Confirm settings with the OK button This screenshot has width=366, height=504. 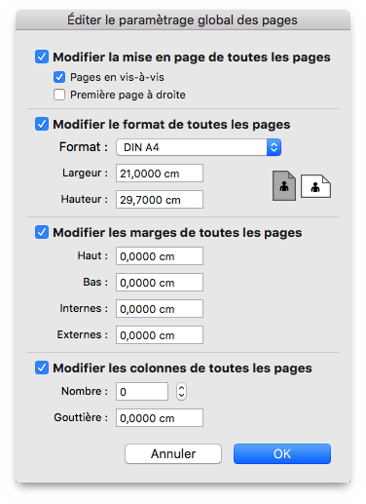click(x=282, y=453)
